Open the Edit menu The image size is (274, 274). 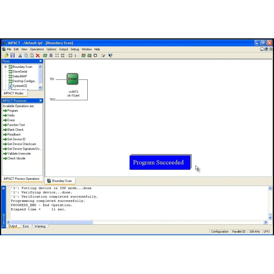(x=16, y=49)
